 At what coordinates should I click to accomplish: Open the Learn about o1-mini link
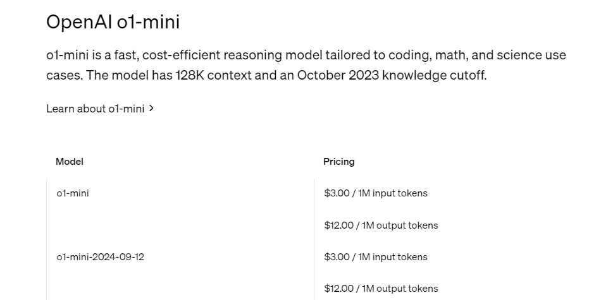(95, 109)
